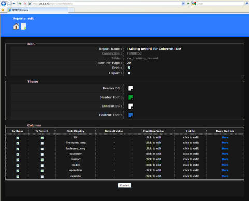Go to the home page icon

click(x=16, y=26)
